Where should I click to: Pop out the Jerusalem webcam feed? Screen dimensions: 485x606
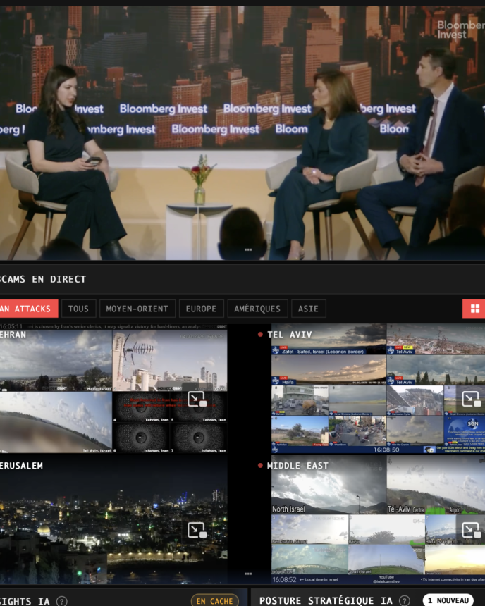coord(197,530)
